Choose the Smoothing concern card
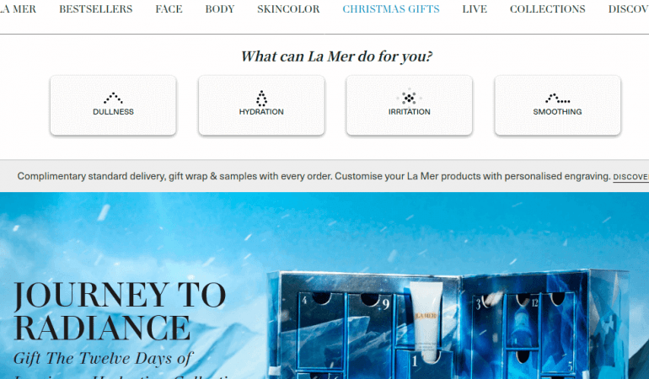Viewport: 649px width, 379px height. click(x=557, y=105)
